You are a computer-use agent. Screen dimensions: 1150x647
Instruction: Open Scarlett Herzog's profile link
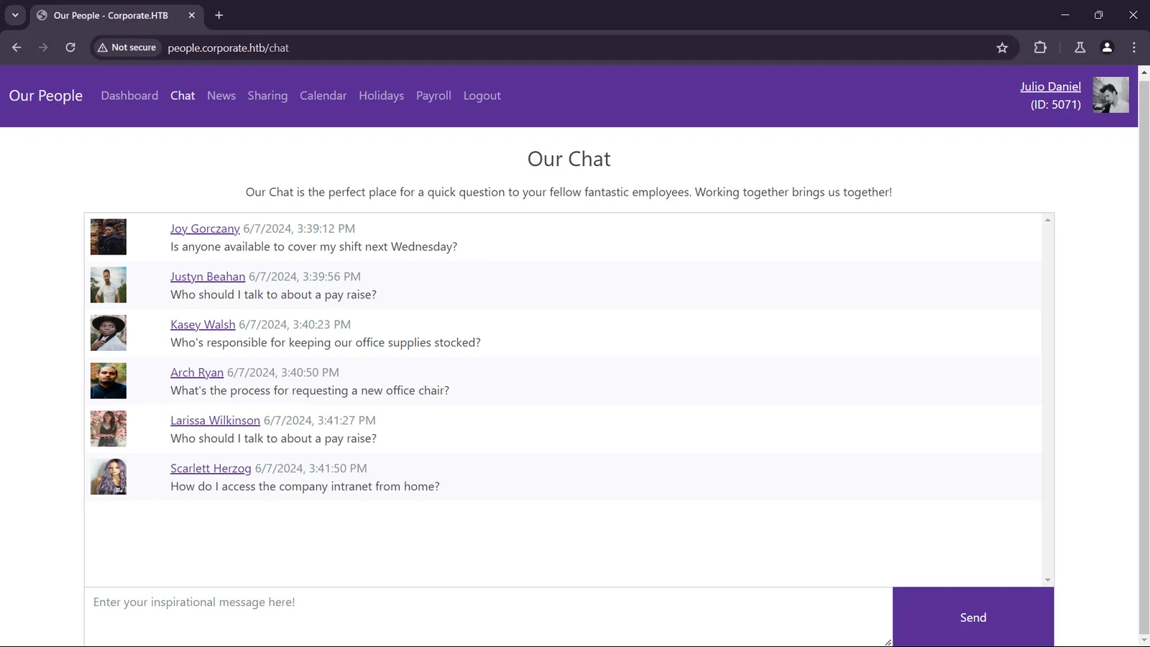[211, 469]
